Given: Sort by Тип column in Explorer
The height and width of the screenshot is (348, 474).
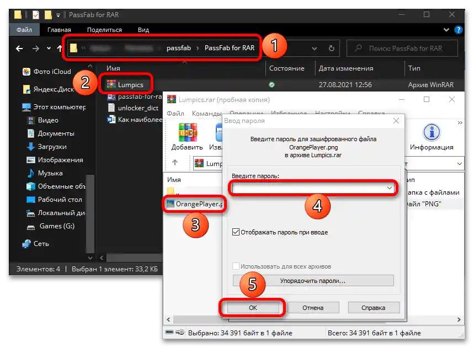Looking at the screenshot, I should point(414,68).
